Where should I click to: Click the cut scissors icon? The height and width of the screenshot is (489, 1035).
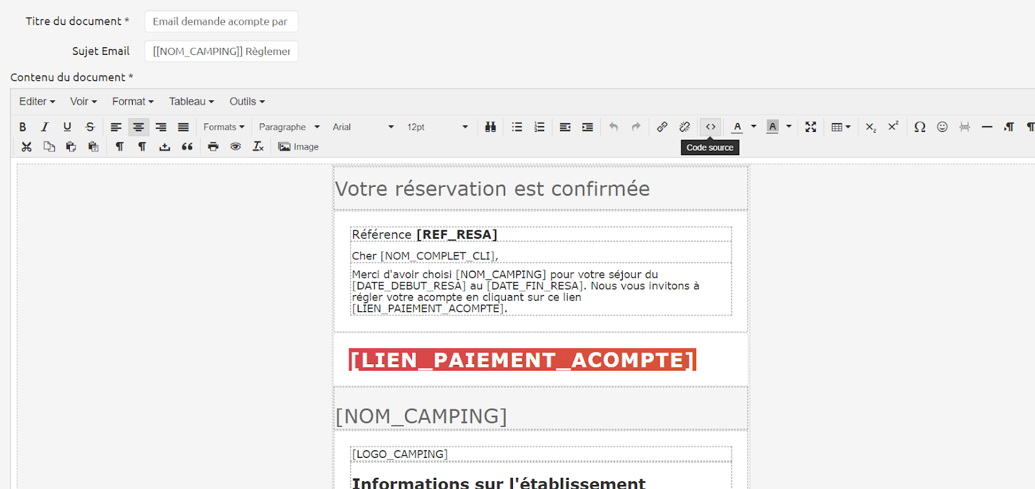(x=27, y=147)
